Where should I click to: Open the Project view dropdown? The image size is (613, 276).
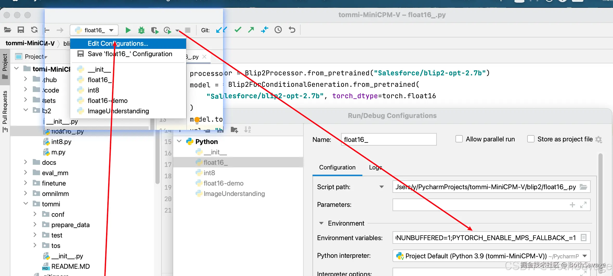46,57
